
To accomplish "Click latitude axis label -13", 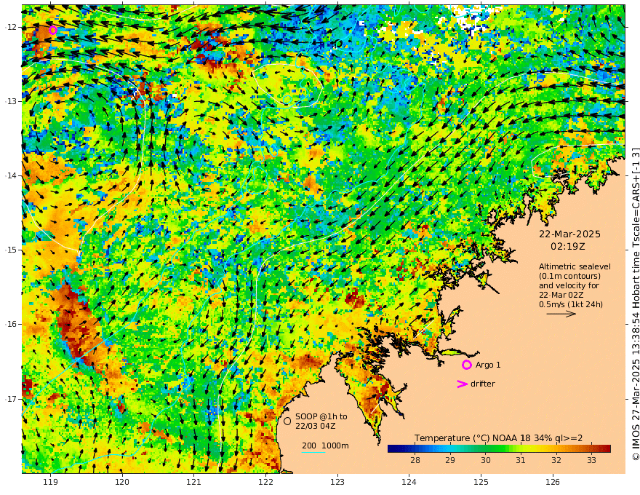I will tap(12, 101).
